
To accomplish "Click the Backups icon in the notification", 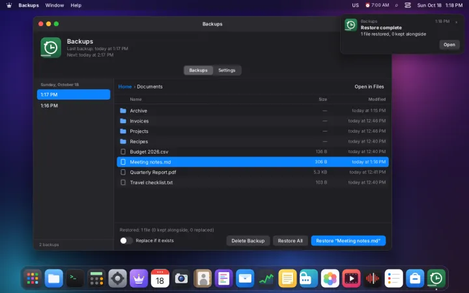I will pos(350,25).
